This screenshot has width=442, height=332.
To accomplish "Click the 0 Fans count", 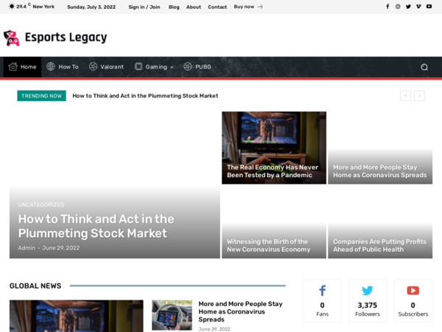I will (x=322, y=305).
